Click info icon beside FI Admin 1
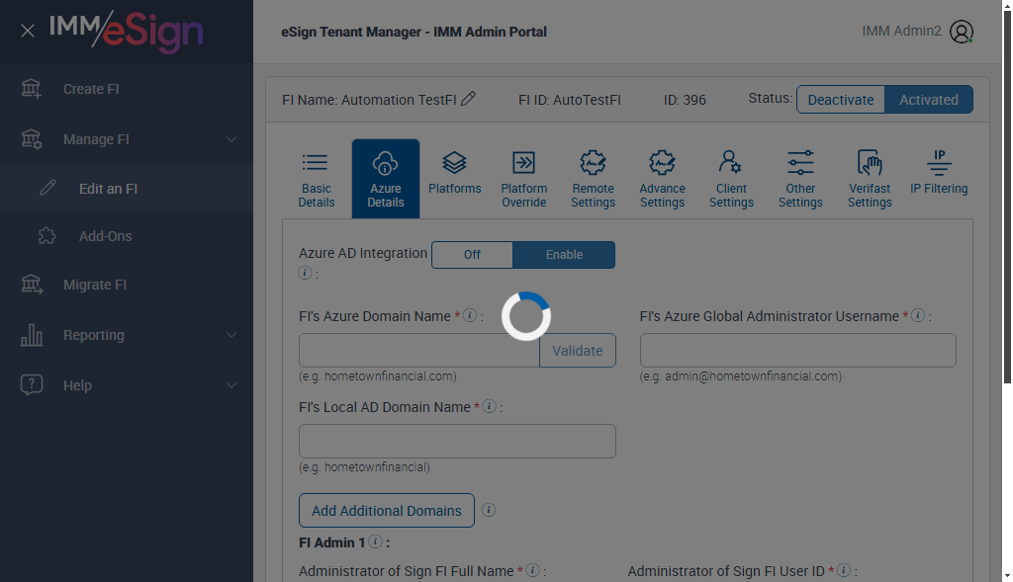The height and width of the screenshot is (582, 1013). (x=375, y=542)
